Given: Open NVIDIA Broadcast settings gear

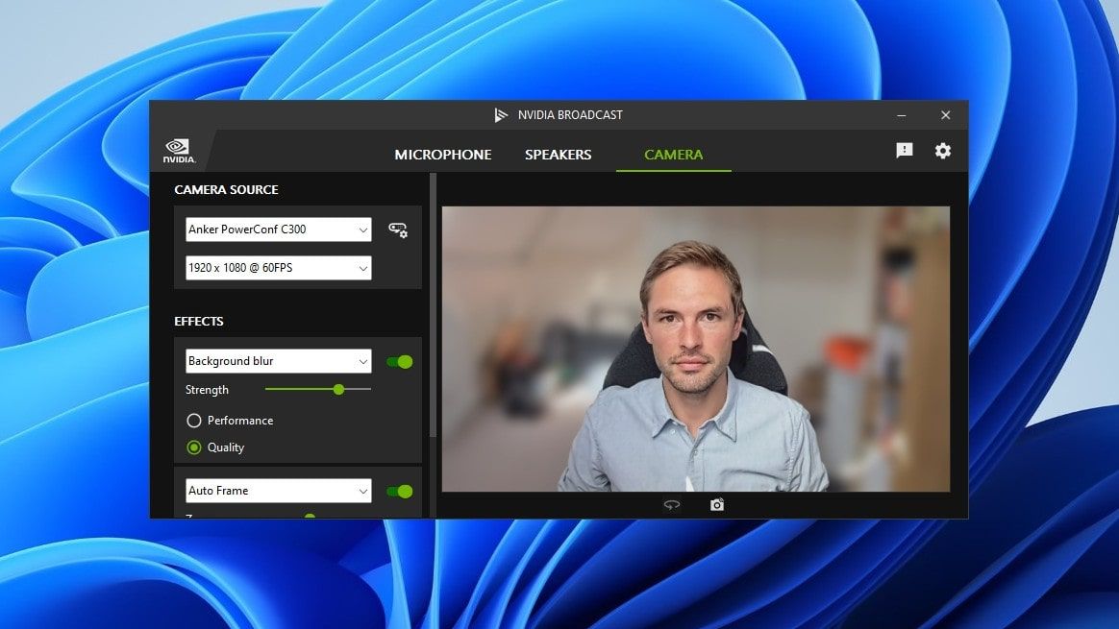Looking at the screenshot, I should point(942,150).
